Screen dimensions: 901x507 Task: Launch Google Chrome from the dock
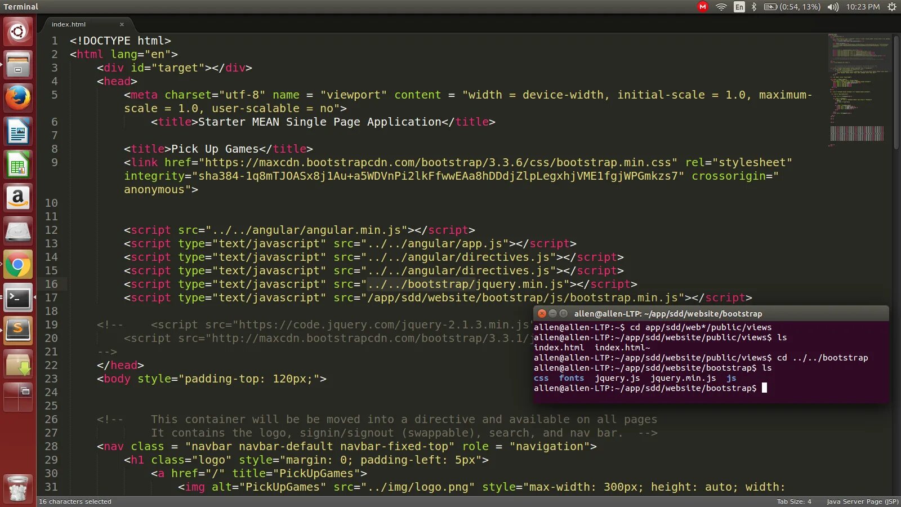coord(18,264)
